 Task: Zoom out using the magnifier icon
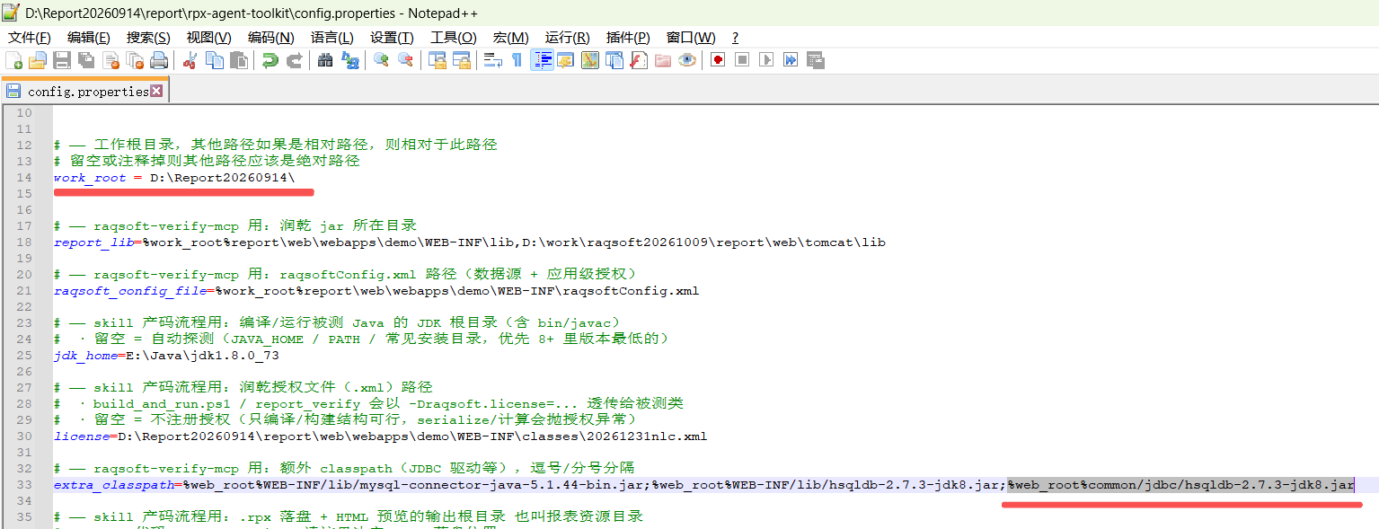point(405,60)
